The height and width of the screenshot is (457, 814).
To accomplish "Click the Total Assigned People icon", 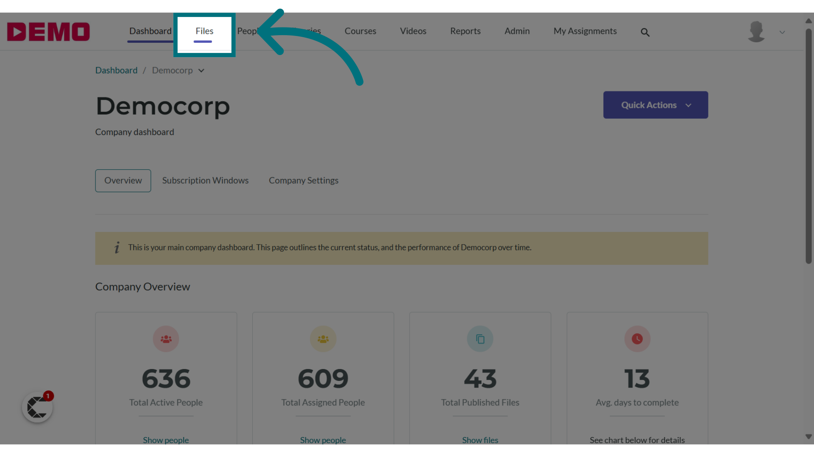I will [x=323, y=339].
